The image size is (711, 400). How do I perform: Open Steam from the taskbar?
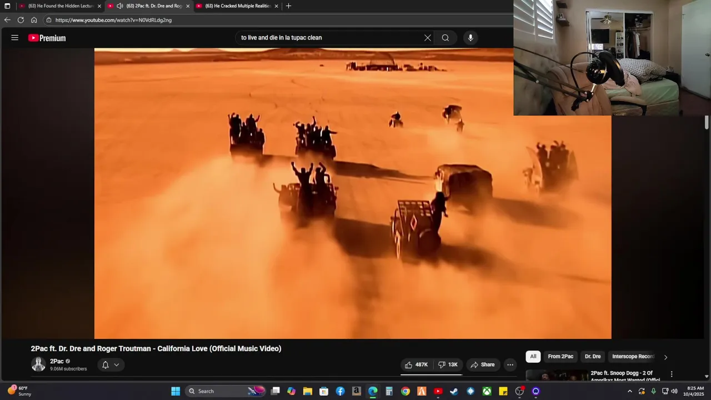pyautogui.click(x=454, y=391)
